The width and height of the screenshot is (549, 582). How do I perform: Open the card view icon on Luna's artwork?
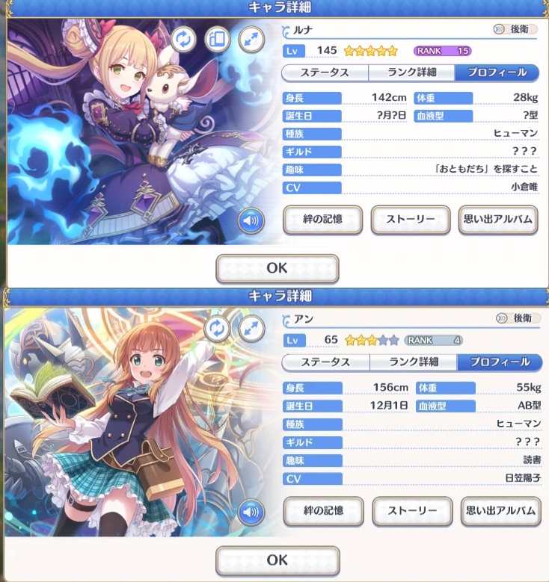(218, 39)
